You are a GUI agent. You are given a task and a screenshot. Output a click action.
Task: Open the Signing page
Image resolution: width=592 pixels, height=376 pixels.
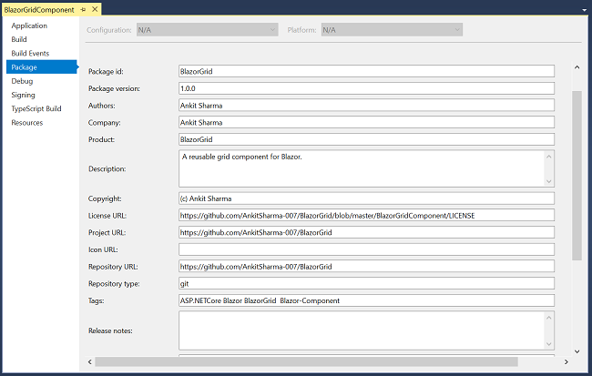(23, 95)
